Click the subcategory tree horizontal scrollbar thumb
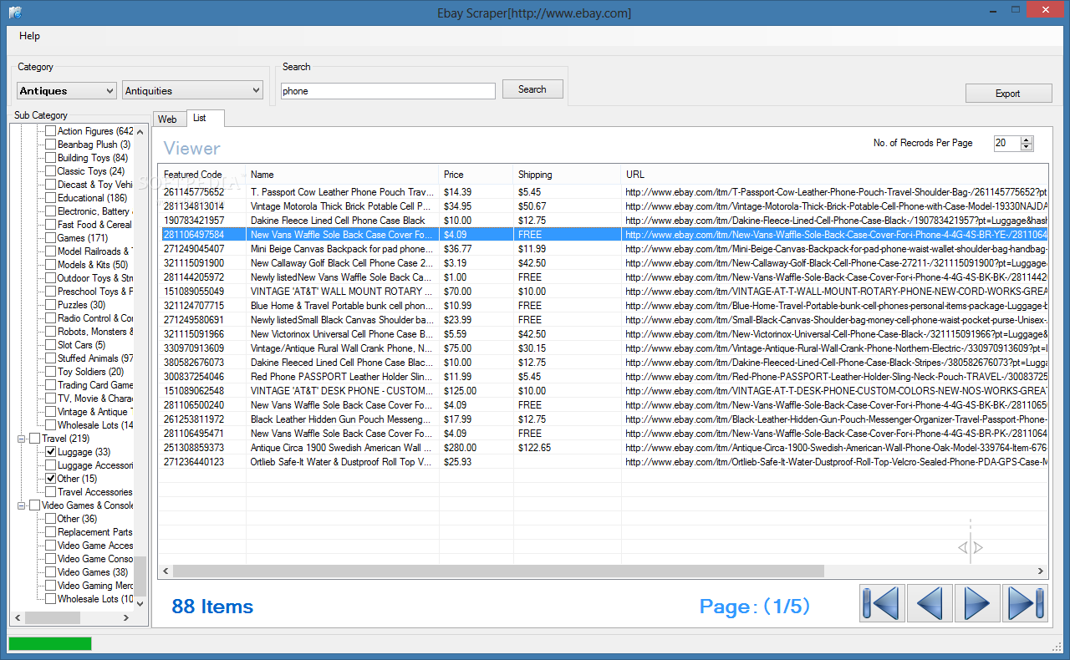This screenshot has width=1070, height=660. [x=52, y=618]
